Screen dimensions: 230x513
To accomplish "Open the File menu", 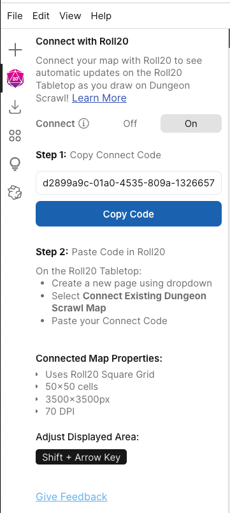I will pyautogui.click(x=15, y=16).
